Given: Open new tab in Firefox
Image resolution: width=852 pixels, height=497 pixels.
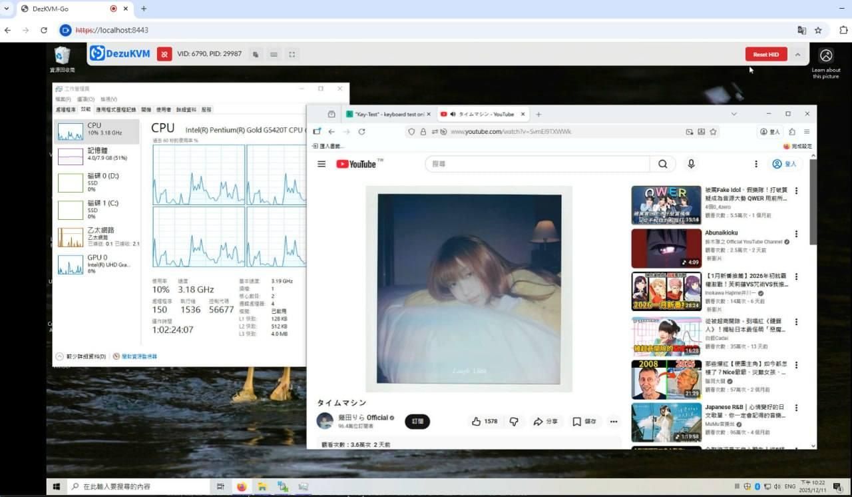Looking at the screenshot, I should [538, 114].
